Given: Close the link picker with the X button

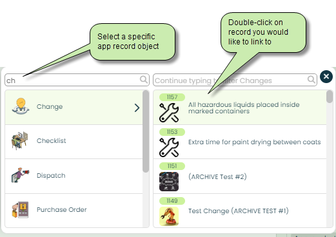Looking at the screenshot, I should (326, 77).
